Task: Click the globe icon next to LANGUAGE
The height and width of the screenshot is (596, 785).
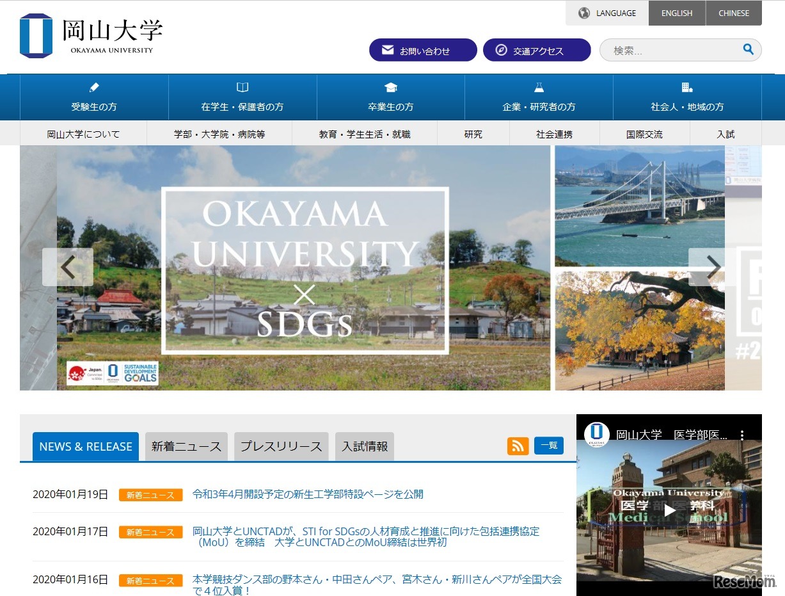Action: pos(583,13)
